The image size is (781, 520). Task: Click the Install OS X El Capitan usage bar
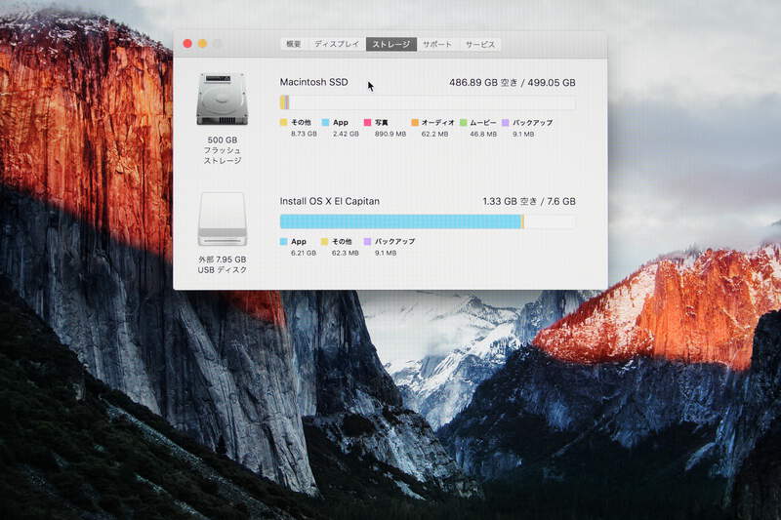428,221
